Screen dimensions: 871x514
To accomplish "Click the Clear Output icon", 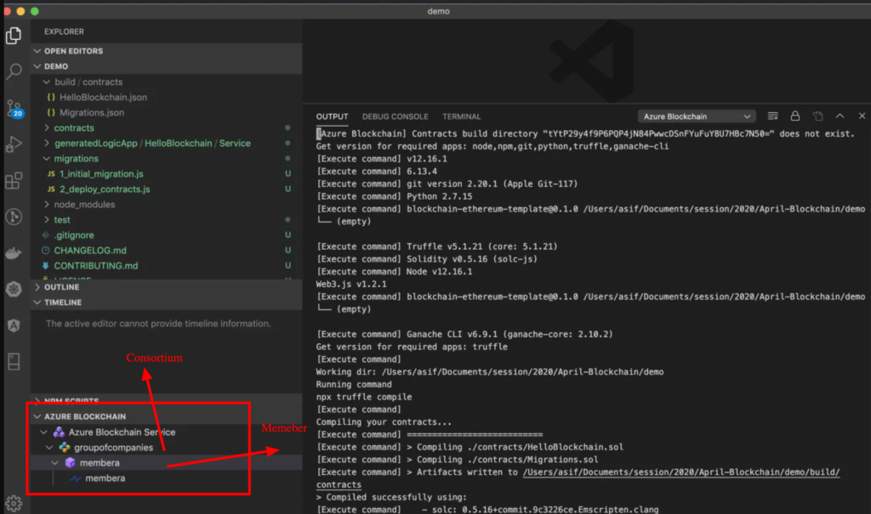I will coord(772,116).
